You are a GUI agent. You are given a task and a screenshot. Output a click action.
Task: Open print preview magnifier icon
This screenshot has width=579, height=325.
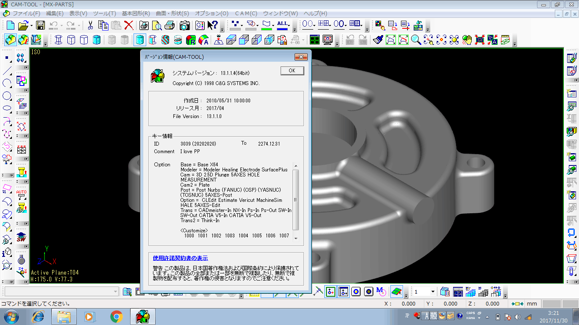pos(156,25)
